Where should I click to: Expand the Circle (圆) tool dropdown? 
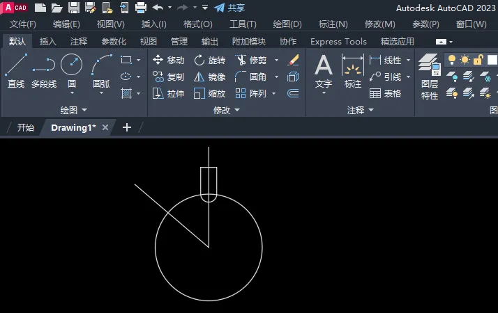pyautogui.click(x=72, y=93)
